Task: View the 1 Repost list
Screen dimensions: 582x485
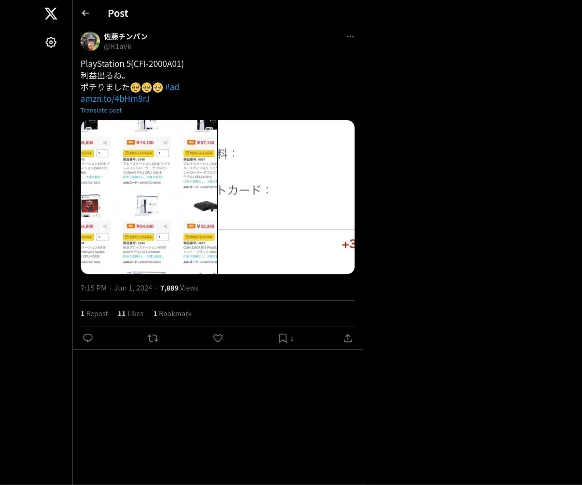Action: pos(94,314)
